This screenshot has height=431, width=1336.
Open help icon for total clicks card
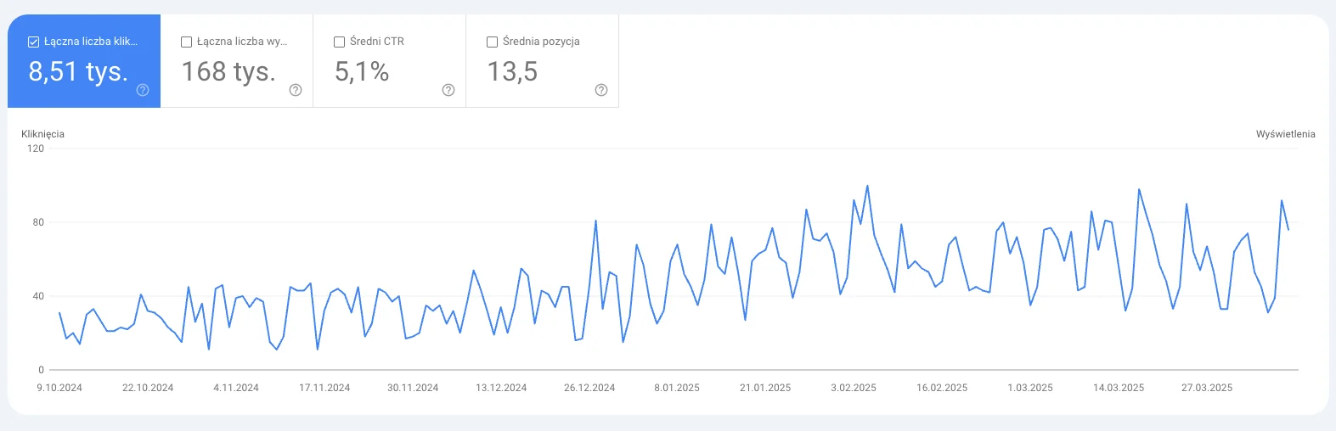pos(143,90)
